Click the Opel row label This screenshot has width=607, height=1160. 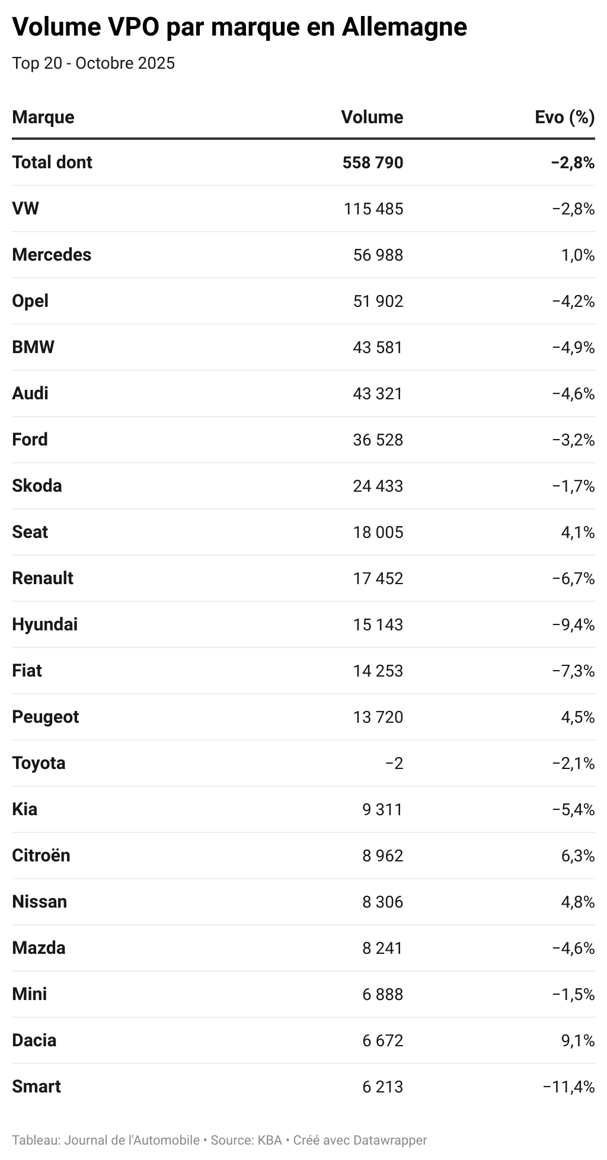pyautogui.click(x=30, y=301)
